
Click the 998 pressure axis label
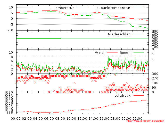tap(10, 112)
